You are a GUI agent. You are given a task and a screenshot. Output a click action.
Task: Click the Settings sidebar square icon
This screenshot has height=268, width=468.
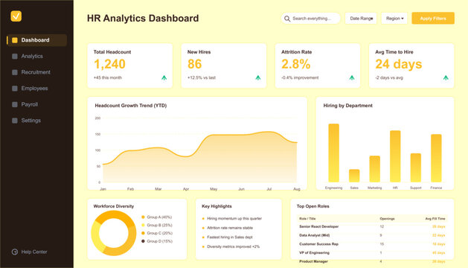click(15, 121)
